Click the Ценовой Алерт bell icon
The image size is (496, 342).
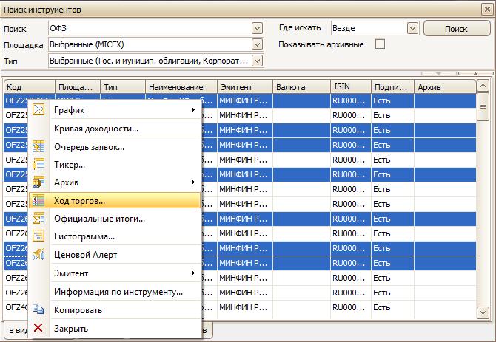(39, 255)
